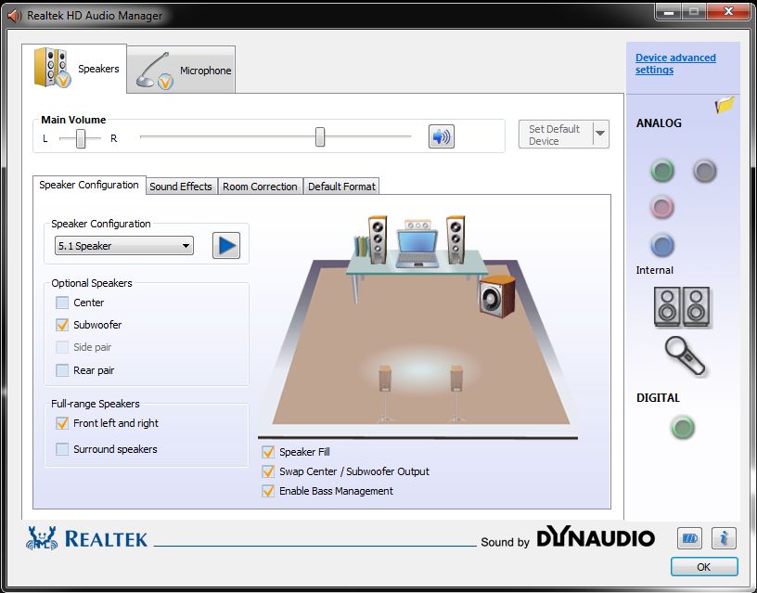Enable the Center optional speaker checkbox
This screenshot has width=757, height=593.
point(62,303)
